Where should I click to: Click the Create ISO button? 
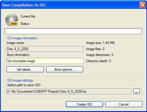(84, 104)
